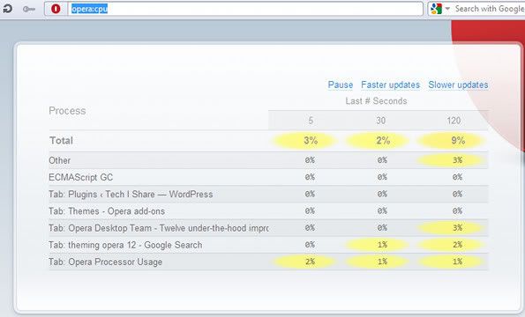Click the Tab: Opera Processor Usage row
Viewport: 525px width, 317px height.
pyautogui.click(x=268, y=262)
